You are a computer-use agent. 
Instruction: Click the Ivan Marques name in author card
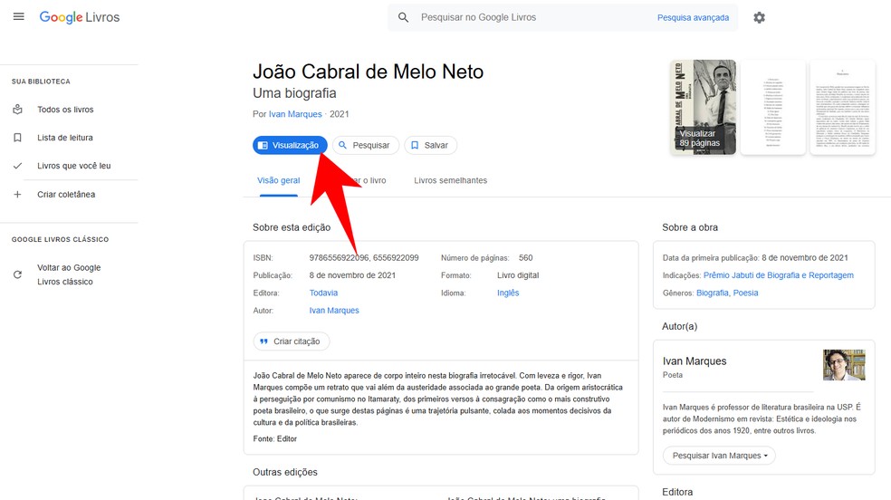tap(695, 361)
